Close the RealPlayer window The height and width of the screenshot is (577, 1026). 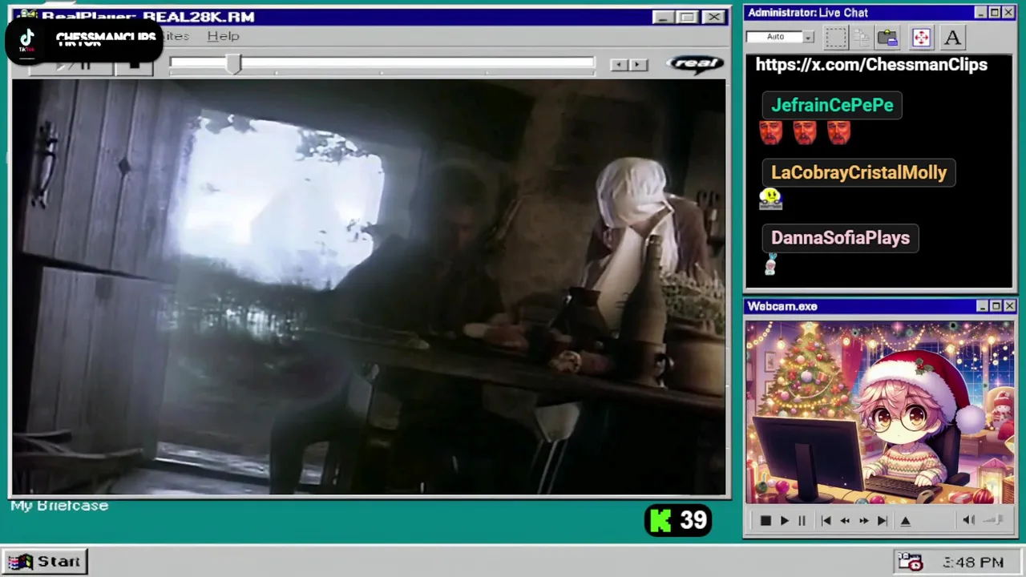tap(713, 17)
